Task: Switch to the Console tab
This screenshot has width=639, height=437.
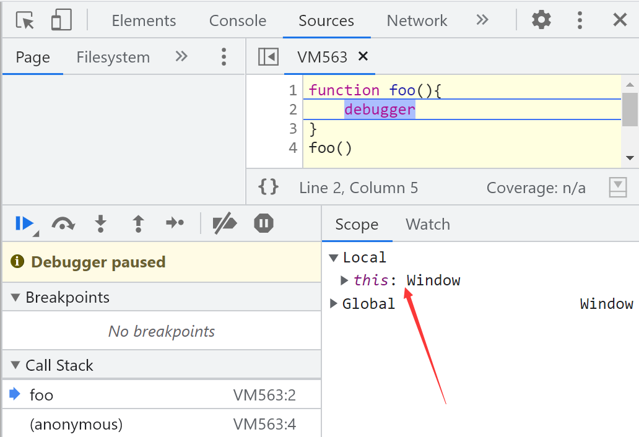Action: 237,20
